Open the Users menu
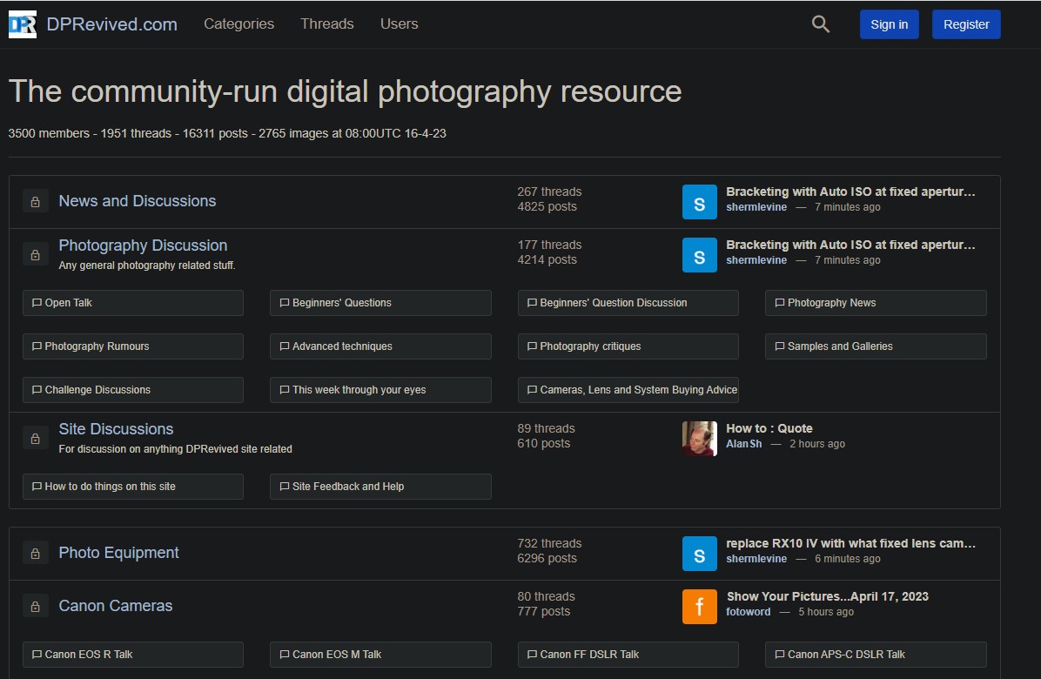Screen dimensions: 1041x679 point(399,24)
